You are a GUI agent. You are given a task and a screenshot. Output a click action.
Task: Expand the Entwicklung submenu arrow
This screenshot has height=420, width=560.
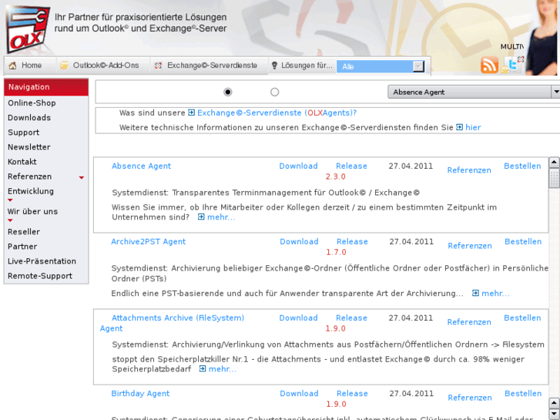(10, 200)
